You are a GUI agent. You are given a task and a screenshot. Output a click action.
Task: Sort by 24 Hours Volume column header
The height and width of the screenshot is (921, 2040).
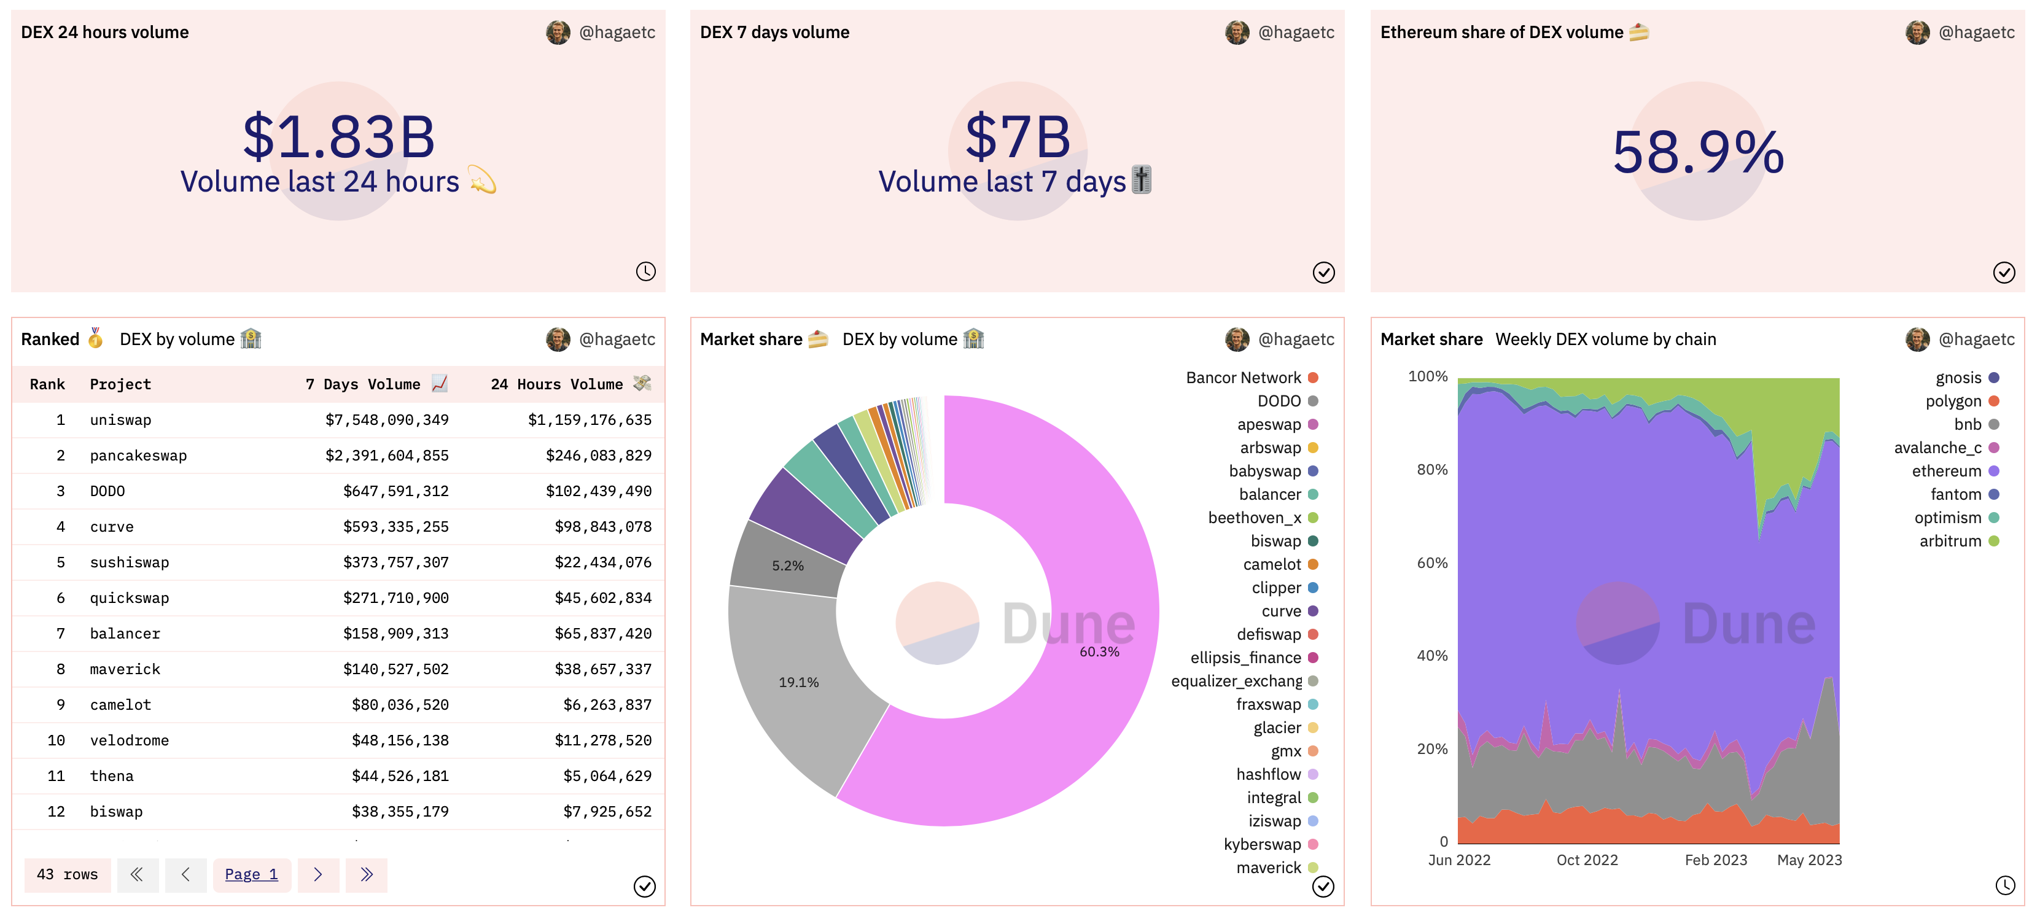[x=557, y=384]
